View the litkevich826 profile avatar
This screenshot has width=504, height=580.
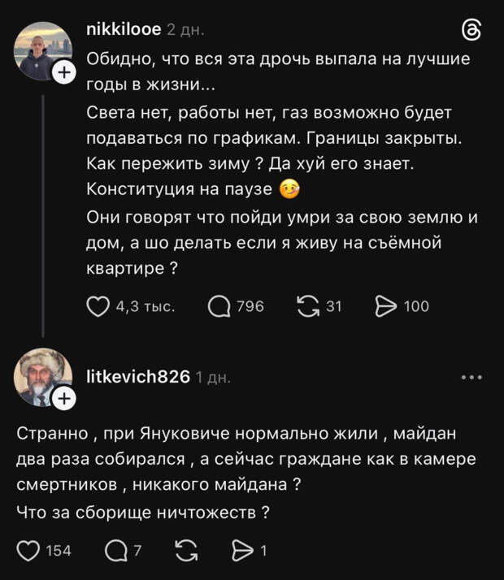point(41,379)
